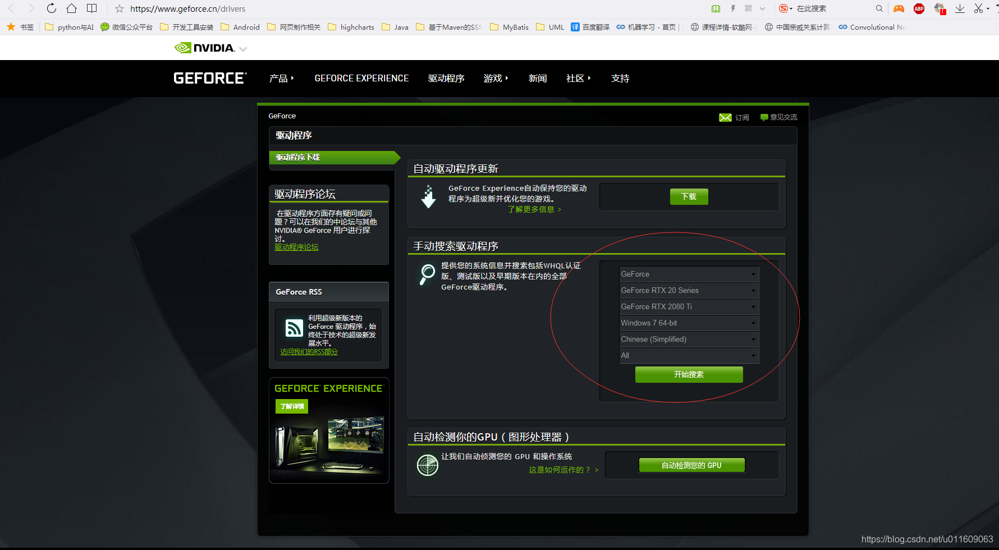
Task: Go to the browser home page icon
Action: [71, 8]
